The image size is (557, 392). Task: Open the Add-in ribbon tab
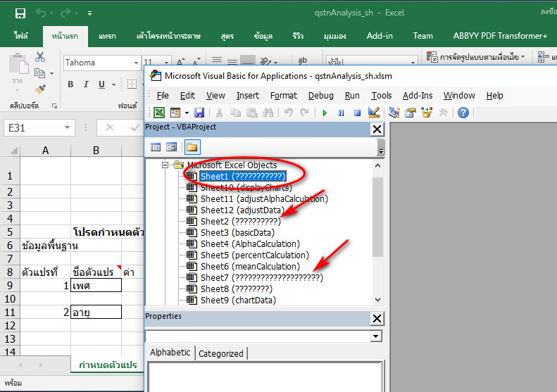coord(380,36)
